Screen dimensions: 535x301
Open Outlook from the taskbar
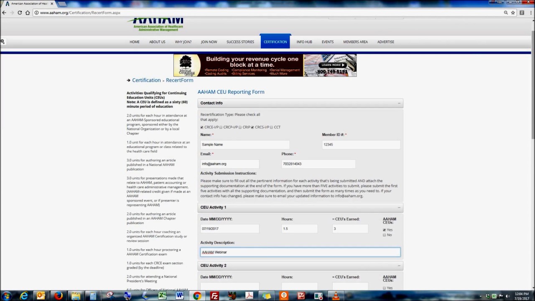point(41,296)
